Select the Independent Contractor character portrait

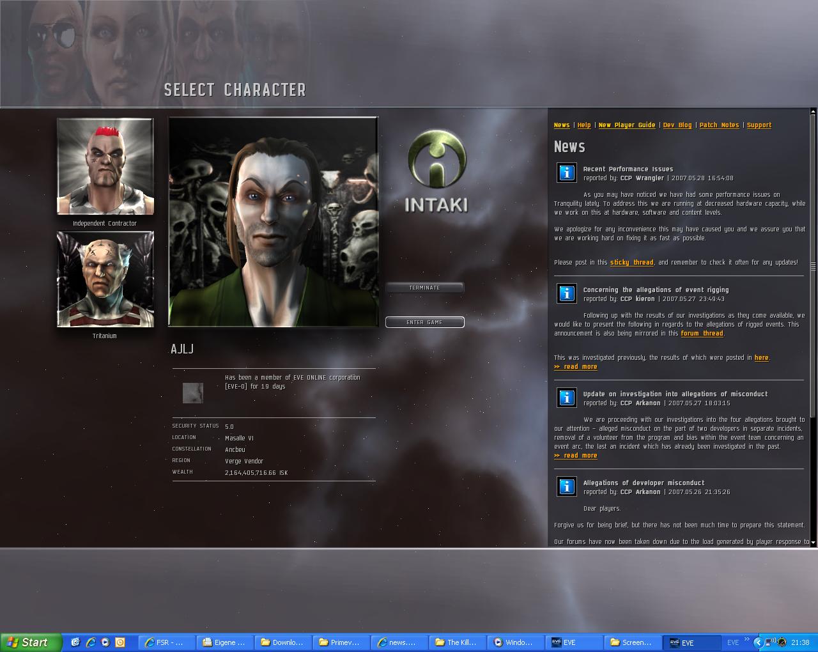click(x=105, y=166)
